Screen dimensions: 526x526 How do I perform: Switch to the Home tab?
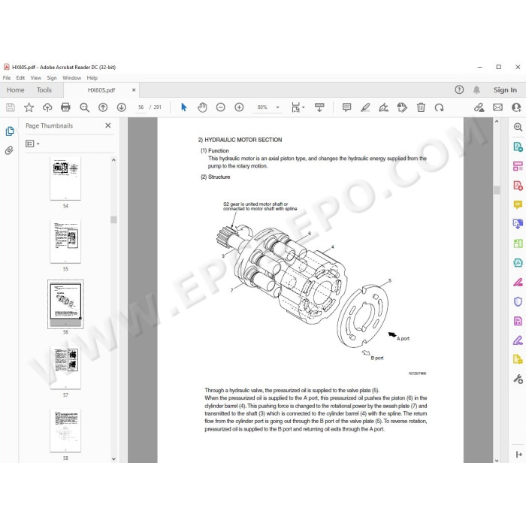[x=16, y=90]
